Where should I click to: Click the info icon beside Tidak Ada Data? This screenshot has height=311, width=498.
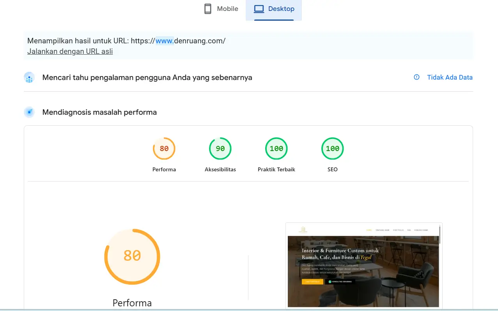tap(416, 77)
